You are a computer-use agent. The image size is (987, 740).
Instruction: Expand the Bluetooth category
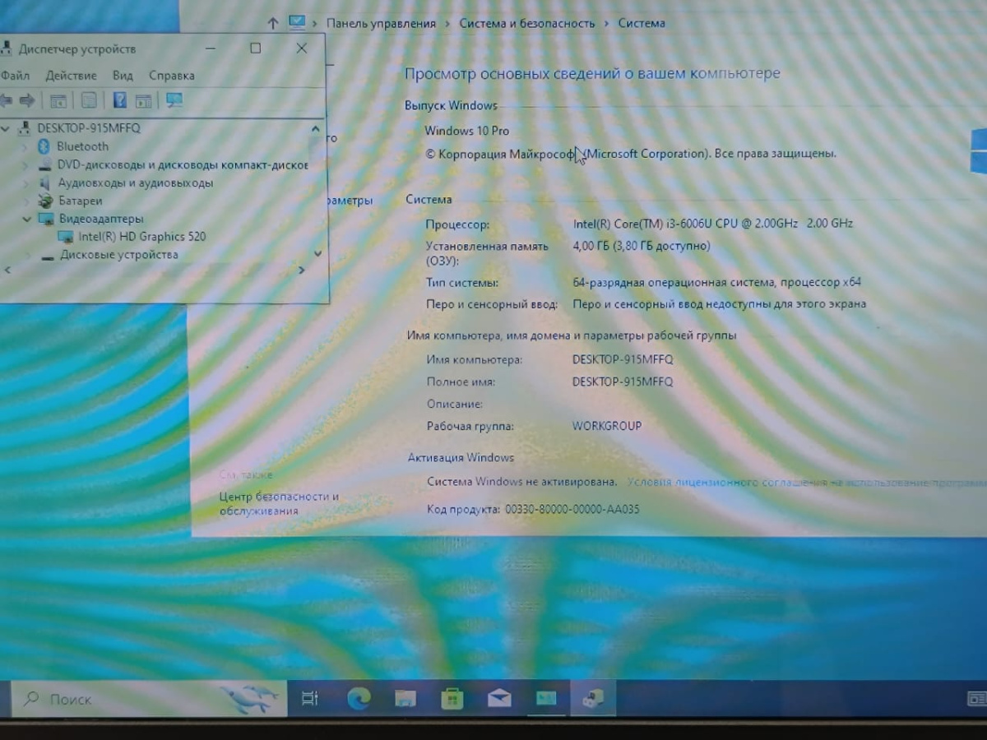coord(25,146)
